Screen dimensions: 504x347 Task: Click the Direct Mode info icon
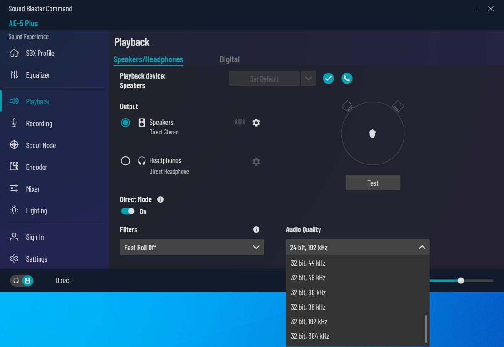point(160,199)
